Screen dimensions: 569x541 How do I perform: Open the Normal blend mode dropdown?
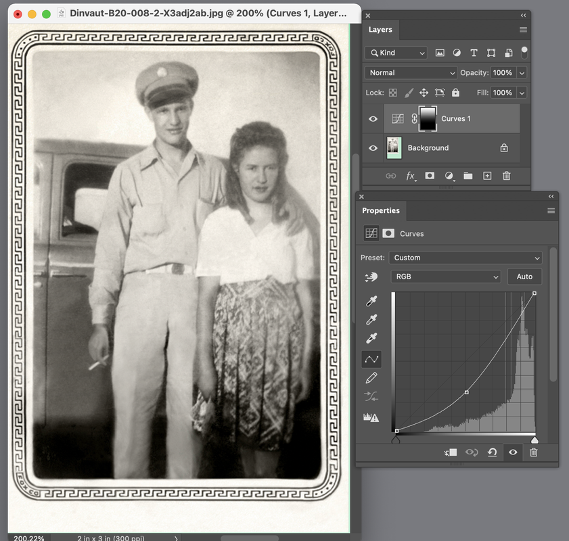[x=411, y=73]
